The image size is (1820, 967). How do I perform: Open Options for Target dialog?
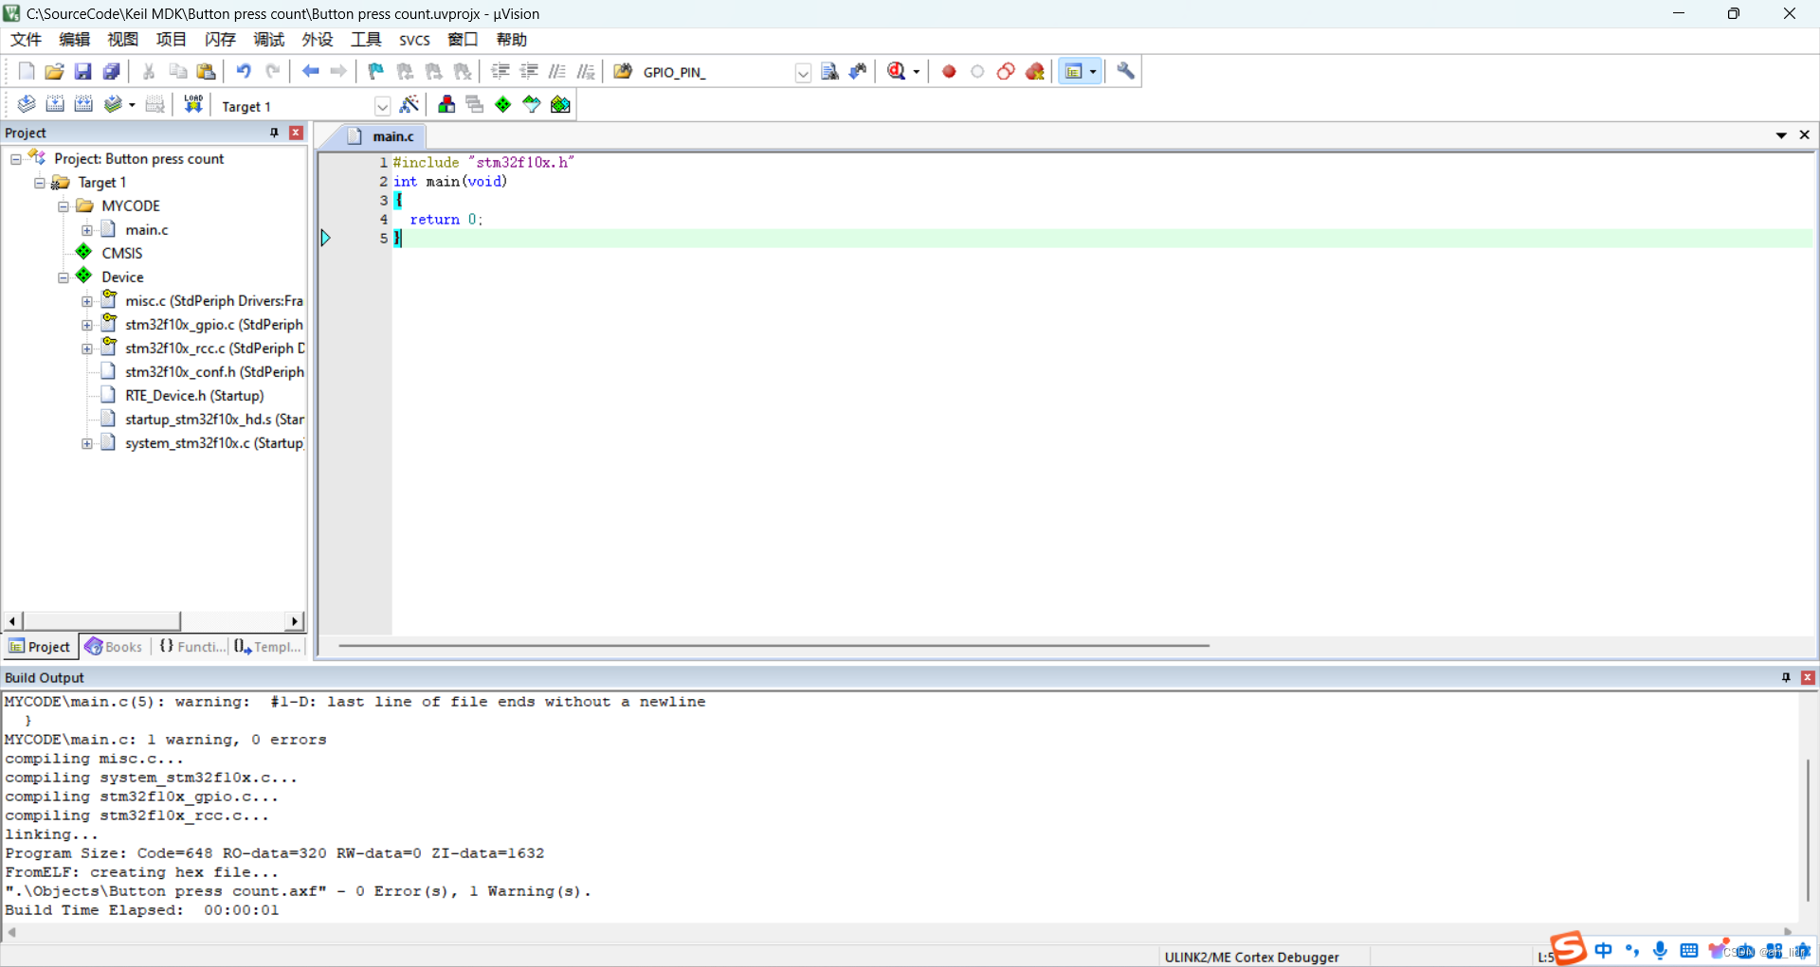pyautogui.click(x=410, y=104)
